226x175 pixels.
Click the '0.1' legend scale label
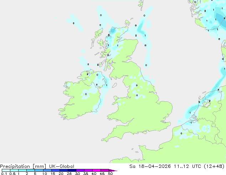pos(4,174)
